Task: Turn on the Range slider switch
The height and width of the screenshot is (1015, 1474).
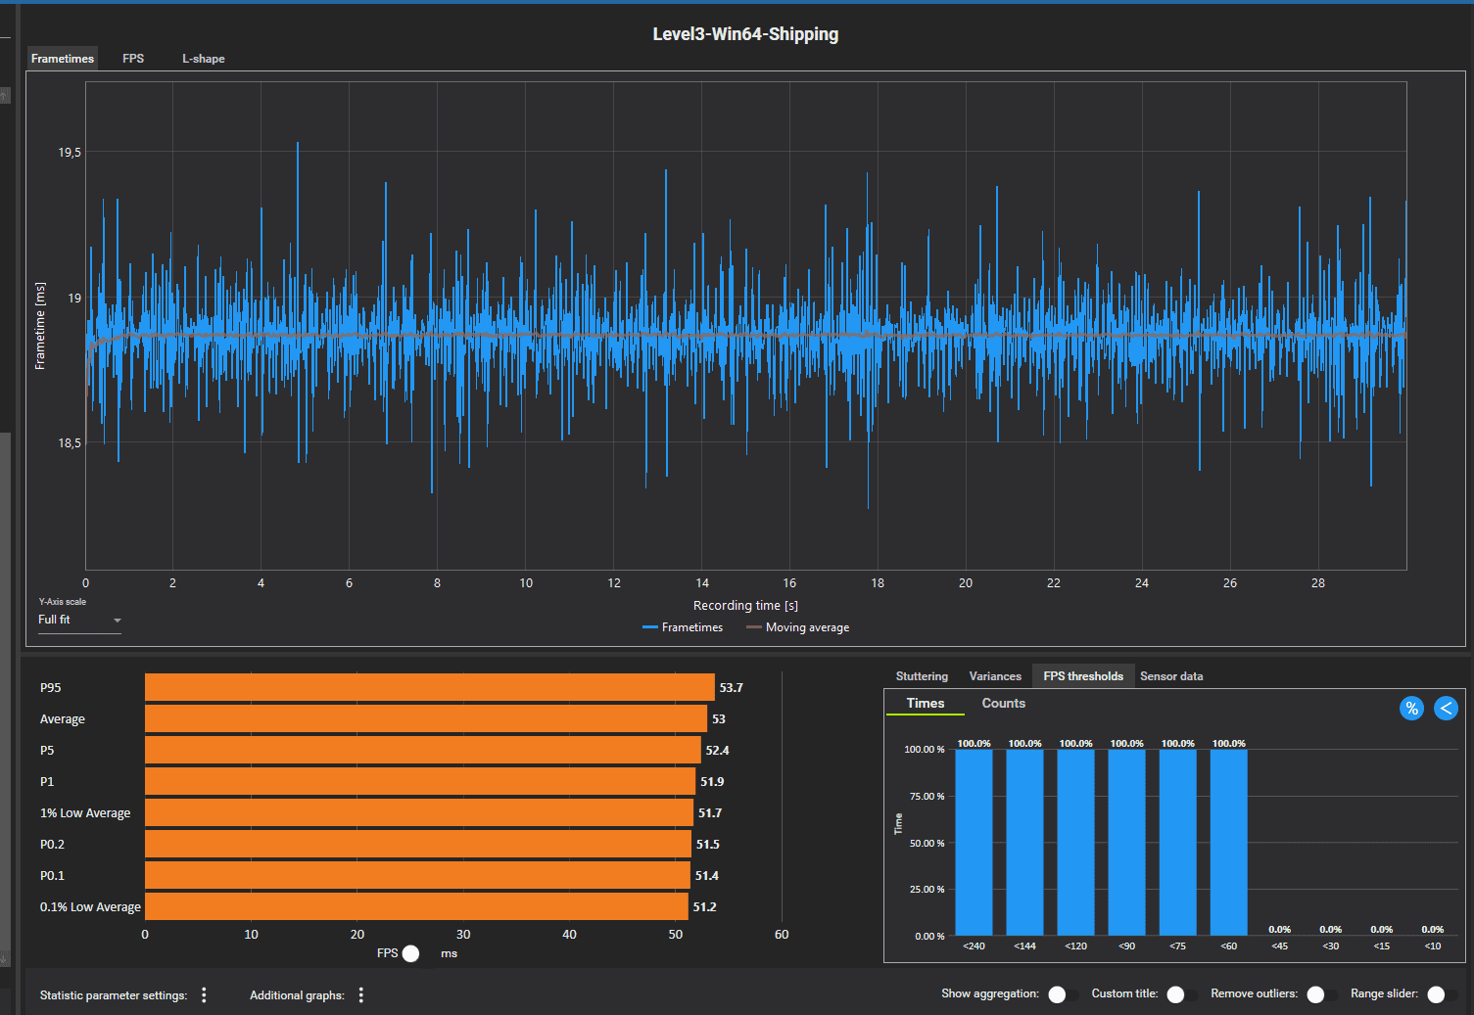Action: point(1442,994)
